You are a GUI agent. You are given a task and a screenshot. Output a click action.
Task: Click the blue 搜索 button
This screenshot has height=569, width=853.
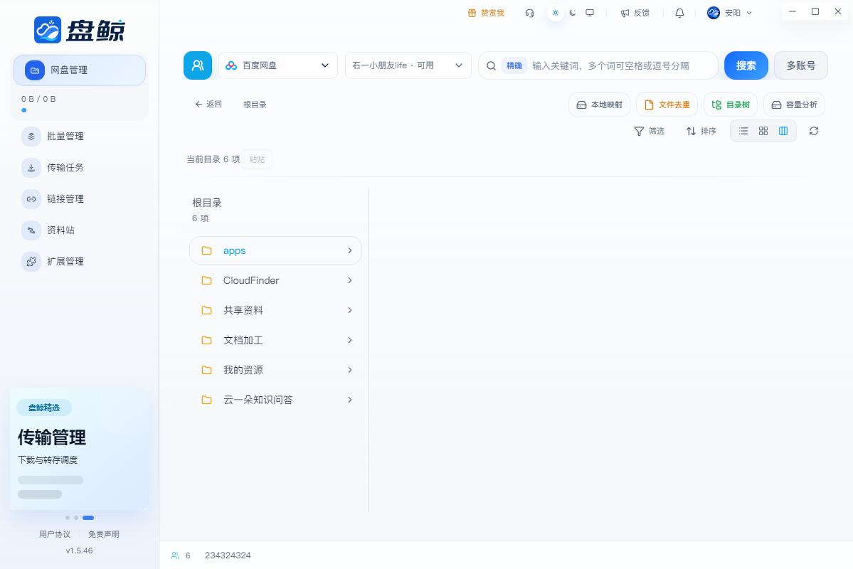click(x=746, y=65)
